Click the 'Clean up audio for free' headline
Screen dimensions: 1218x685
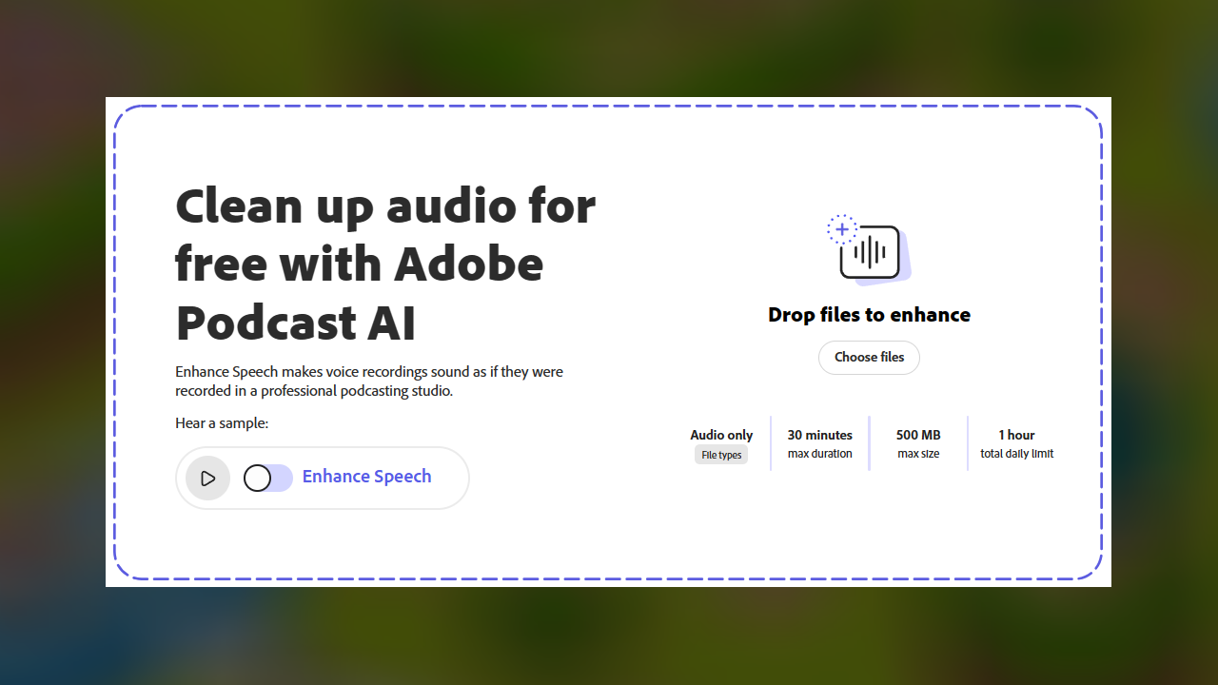(x=385, y=264)
